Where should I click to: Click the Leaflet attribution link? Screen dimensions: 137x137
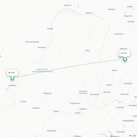pos(134,136)
